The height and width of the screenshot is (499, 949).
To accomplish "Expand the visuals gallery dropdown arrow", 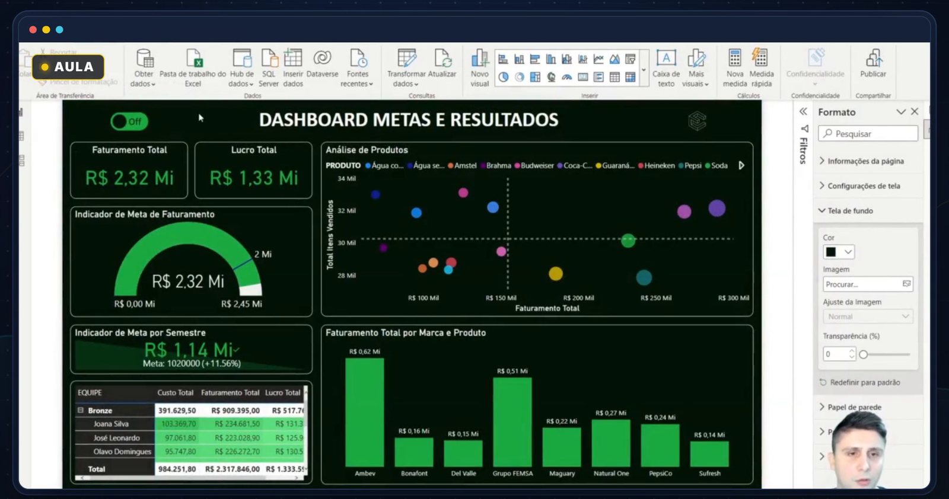I will pos(644,69).
